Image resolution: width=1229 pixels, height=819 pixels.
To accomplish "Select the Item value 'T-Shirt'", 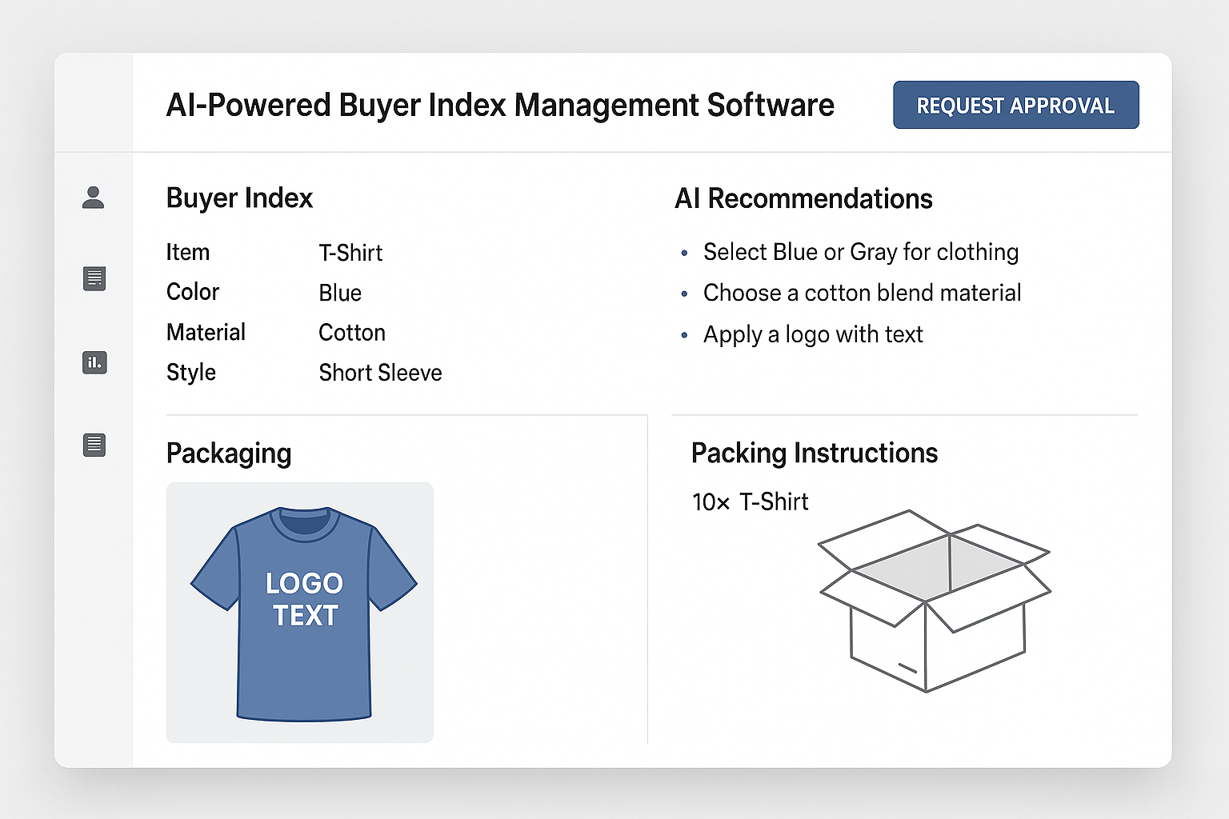I will point(350,253).
